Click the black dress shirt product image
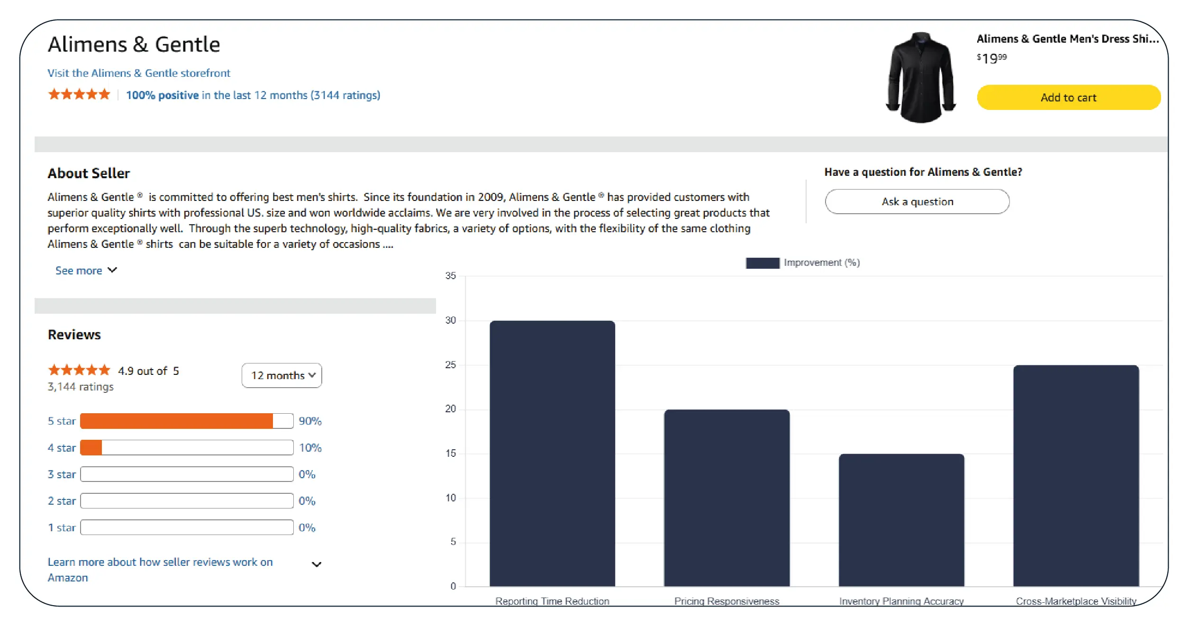 [x=920, y=78]
